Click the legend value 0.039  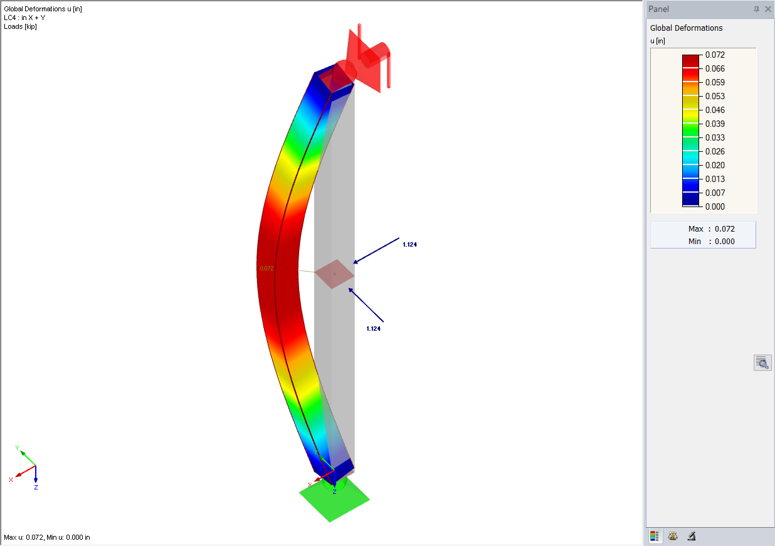[x=715, y=124]
